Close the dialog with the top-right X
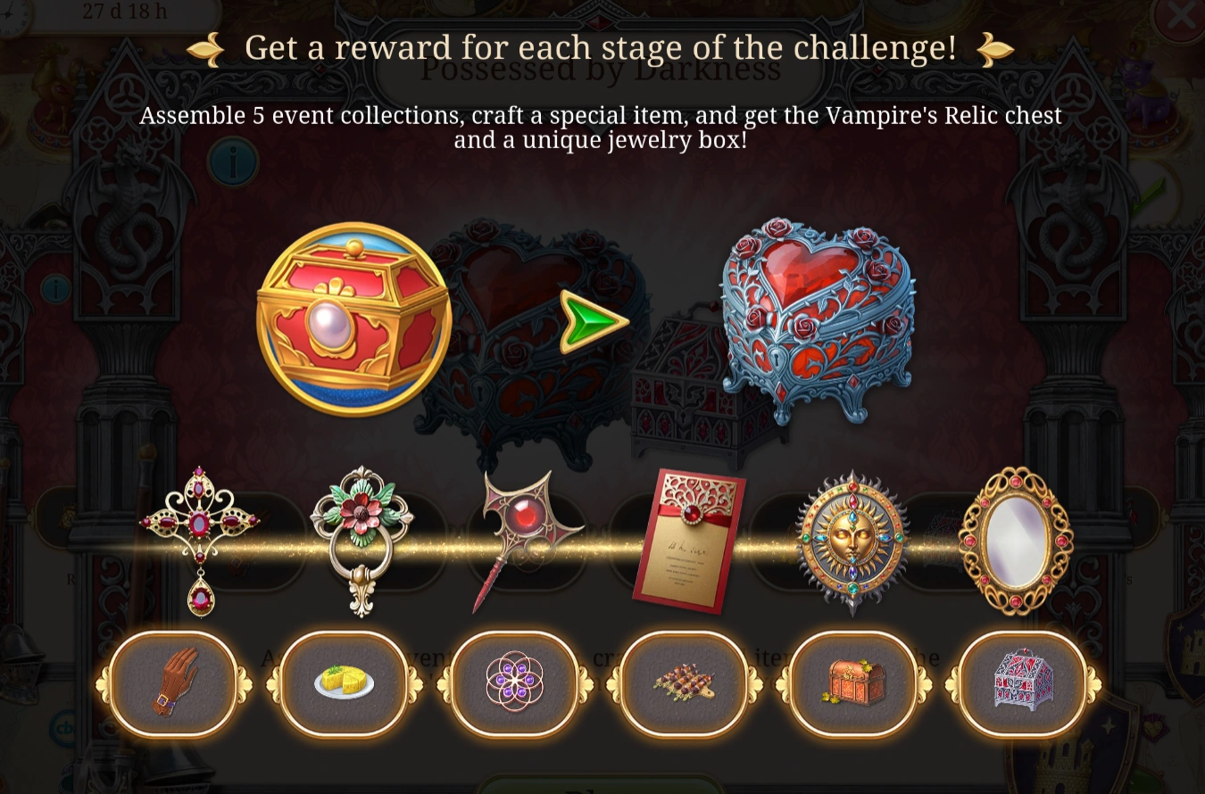This screenshot has width=1205, height=794. (1180, 16)
